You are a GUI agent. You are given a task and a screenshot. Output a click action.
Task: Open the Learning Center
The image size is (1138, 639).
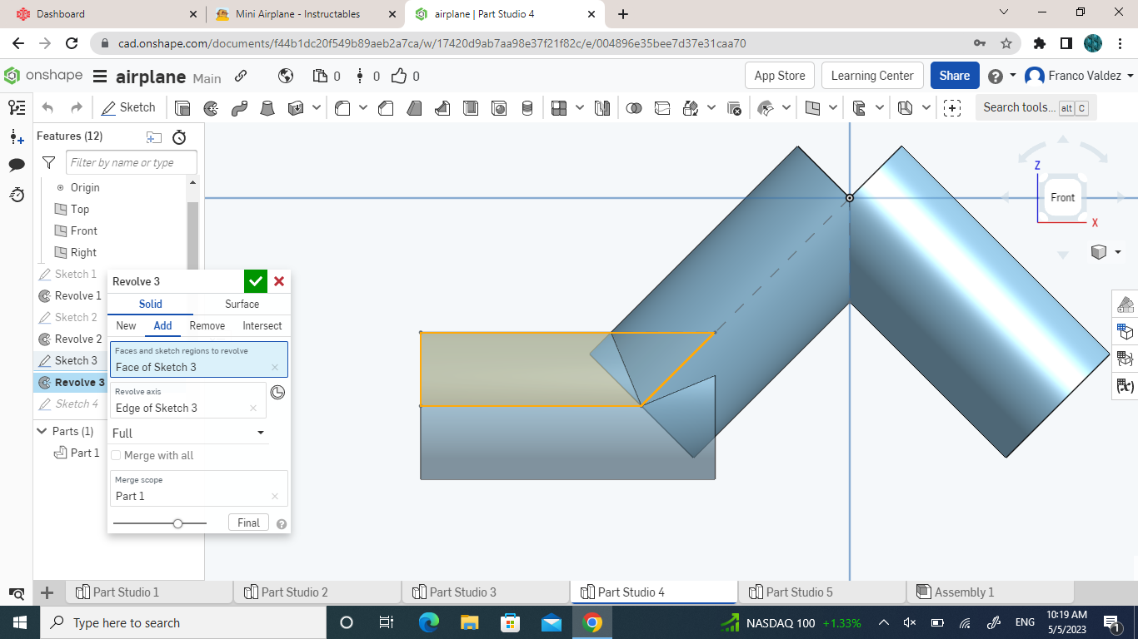[872, 75]
